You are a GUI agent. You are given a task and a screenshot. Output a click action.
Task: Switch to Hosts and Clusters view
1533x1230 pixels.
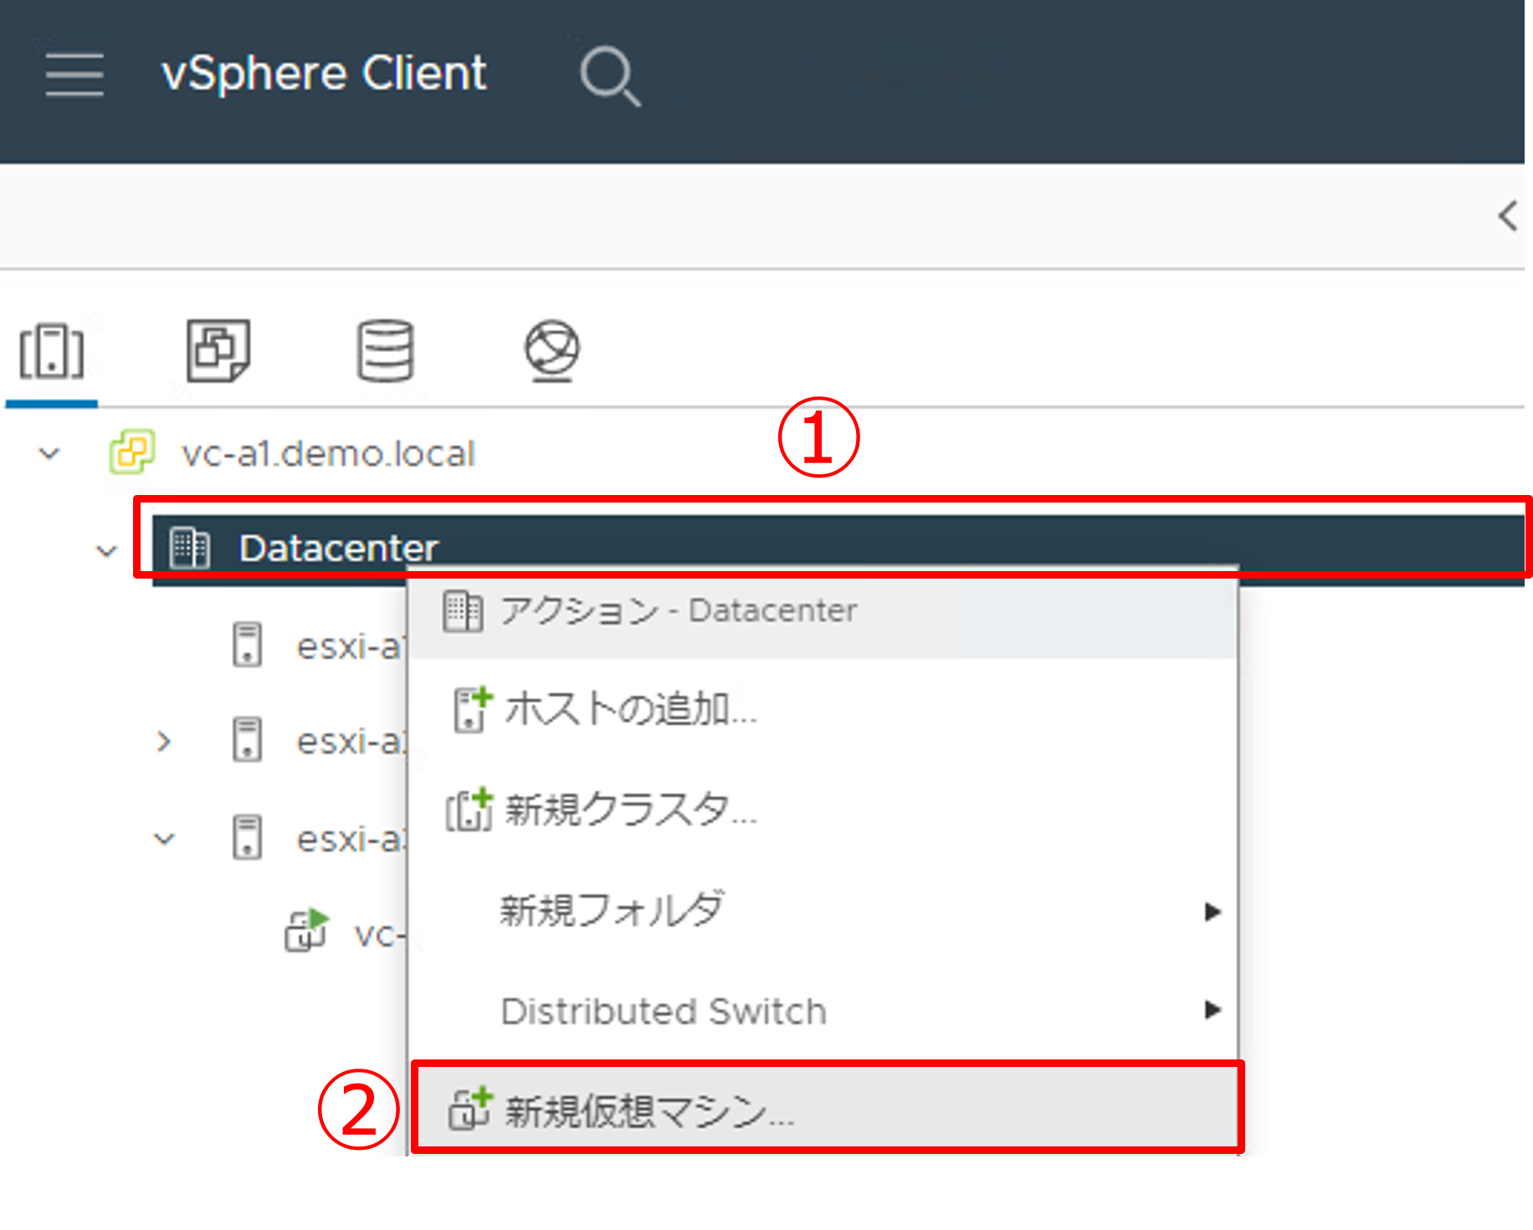coord(52,352)
